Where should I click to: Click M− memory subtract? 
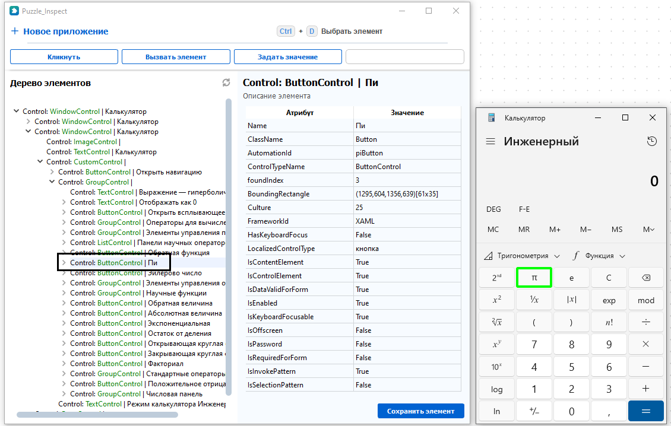tap(585, 230)
